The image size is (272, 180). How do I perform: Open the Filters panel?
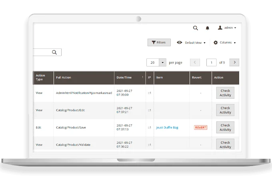click(x=159, y=42)
